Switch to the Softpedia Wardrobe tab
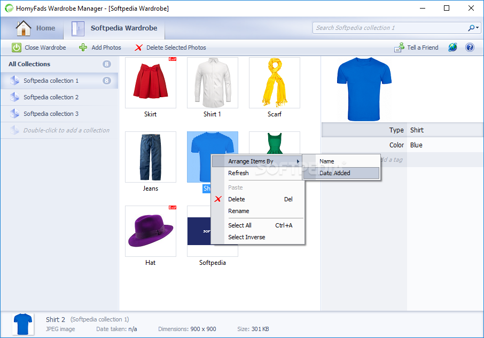 click(x=114, y=28)
